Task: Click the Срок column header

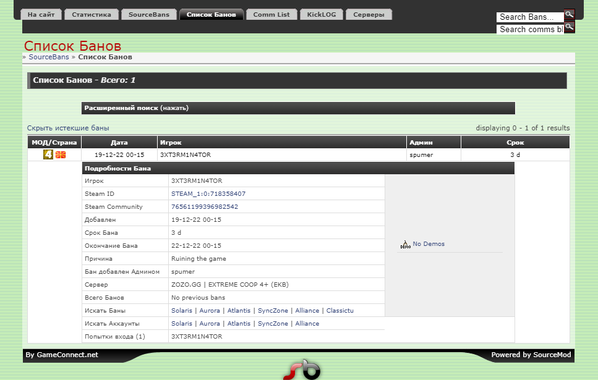Action: 515,142
